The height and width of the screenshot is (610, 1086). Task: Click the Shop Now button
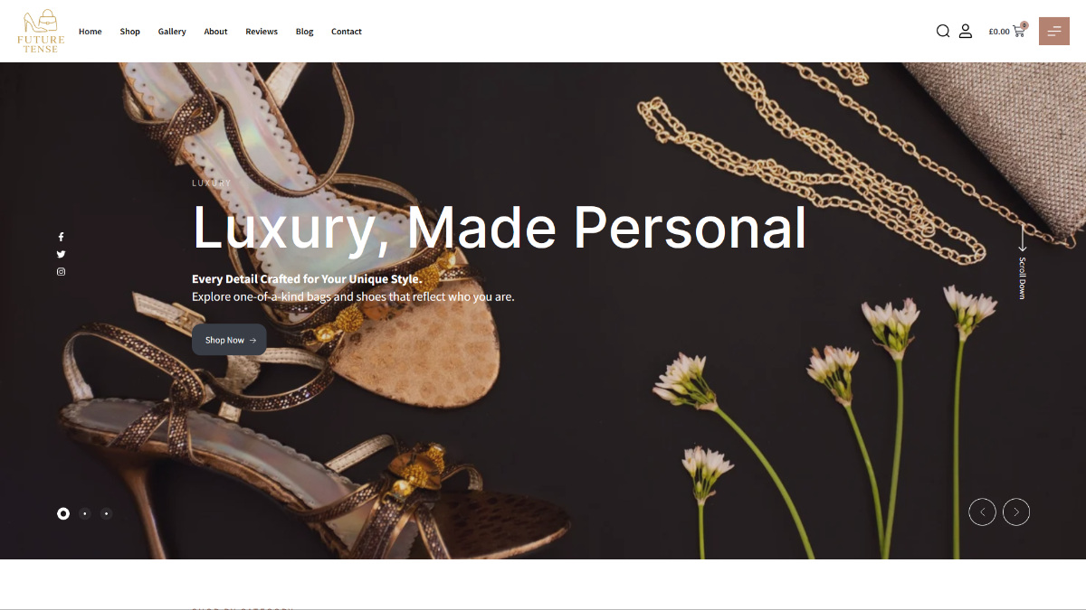(x=229, y=340)
